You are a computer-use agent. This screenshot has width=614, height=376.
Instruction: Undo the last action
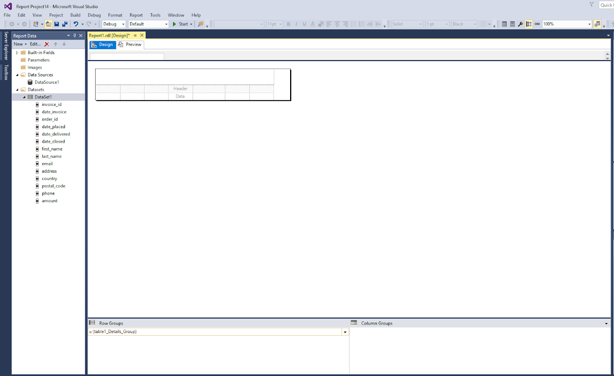76,24
